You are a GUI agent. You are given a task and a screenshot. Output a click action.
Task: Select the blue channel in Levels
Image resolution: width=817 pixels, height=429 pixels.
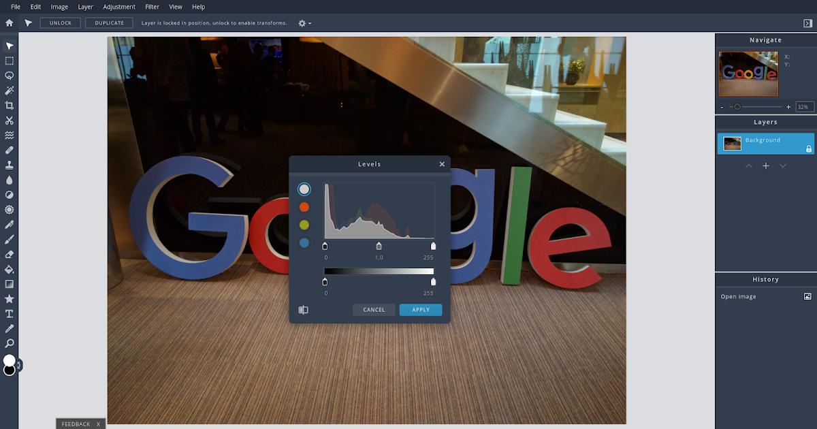(304, 242)
